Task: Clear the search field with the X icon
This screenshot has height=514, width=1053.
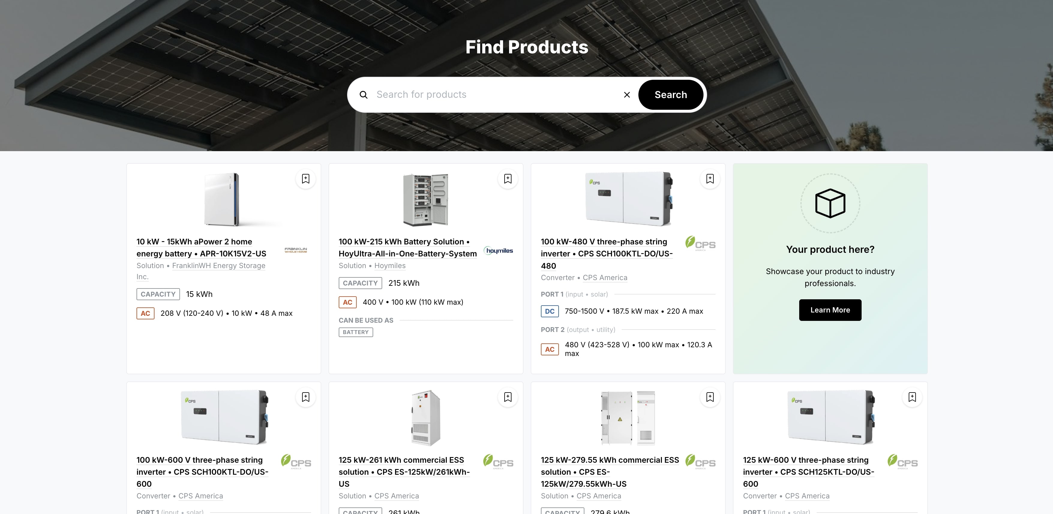Action: pos(627,95)
